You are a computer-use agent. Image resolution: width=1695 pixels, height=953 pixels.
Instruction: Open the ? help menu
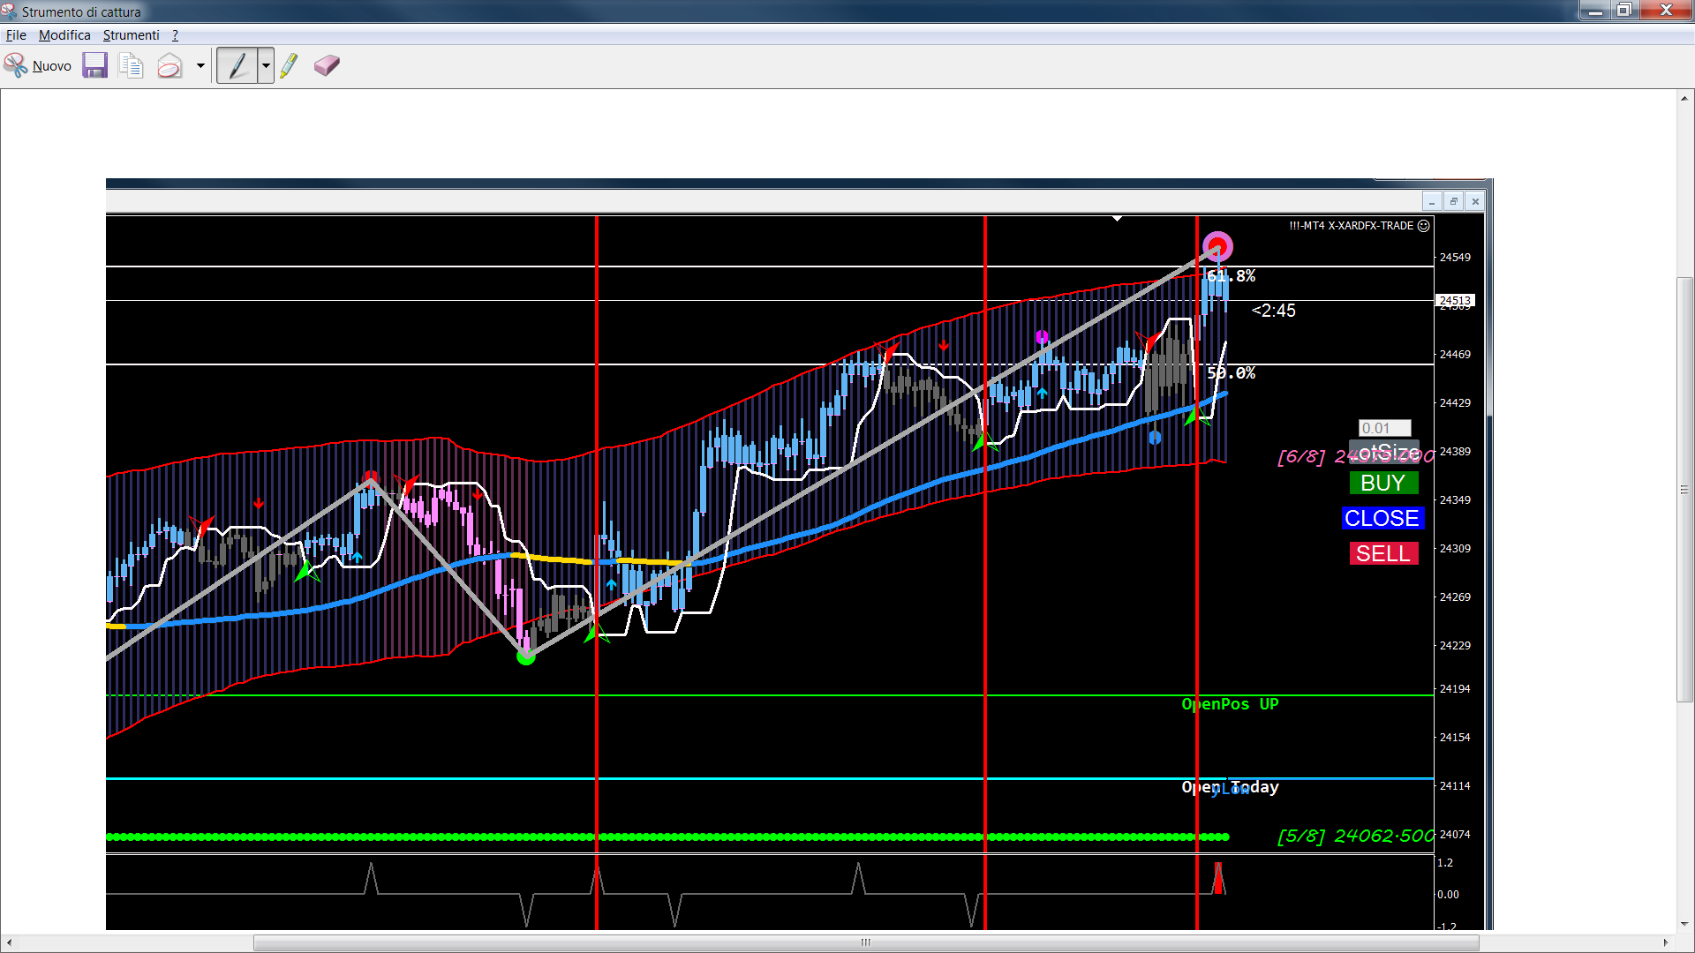point(175,35)
